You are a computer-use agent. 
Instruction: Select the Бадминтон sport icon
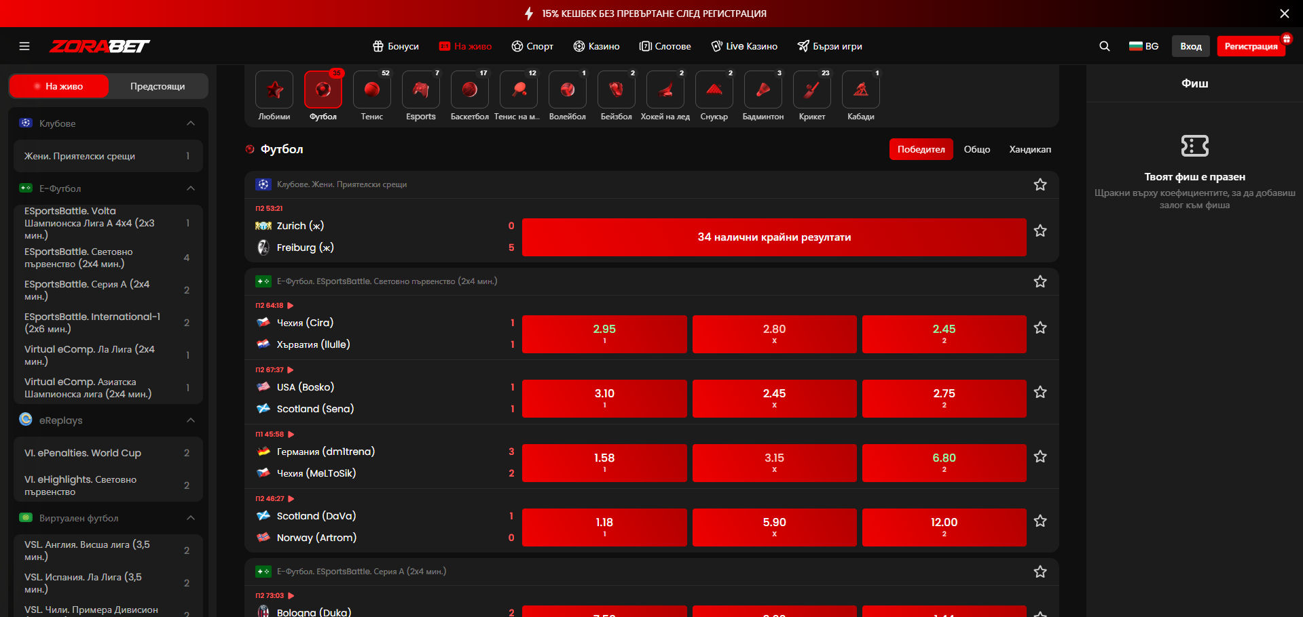(763, 89)
